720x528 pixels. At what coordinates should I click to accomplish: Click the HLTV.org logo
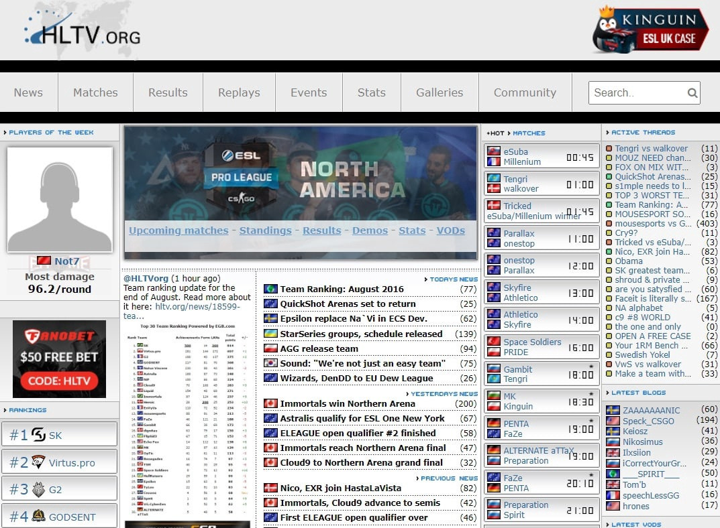[x=82, y=30]
